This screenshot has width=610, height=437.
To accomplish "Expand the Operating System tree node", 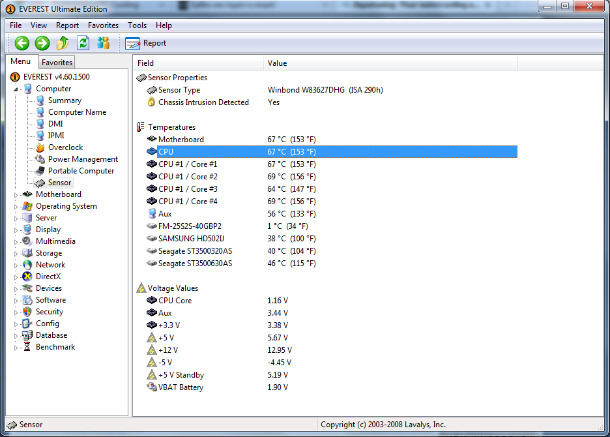I will click(x=16, y=206).
